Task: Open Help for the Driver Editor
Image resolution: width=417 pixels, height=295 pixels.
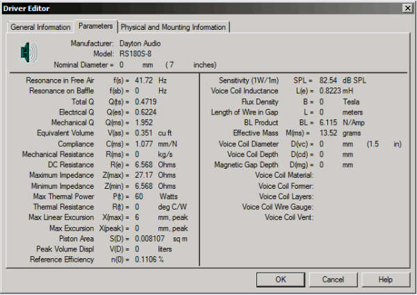Action: click(x=386, y=279)
